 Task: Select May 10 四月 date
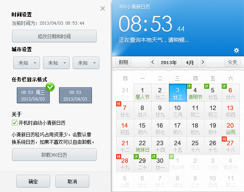pyautogui.click(x=213, y=181)
